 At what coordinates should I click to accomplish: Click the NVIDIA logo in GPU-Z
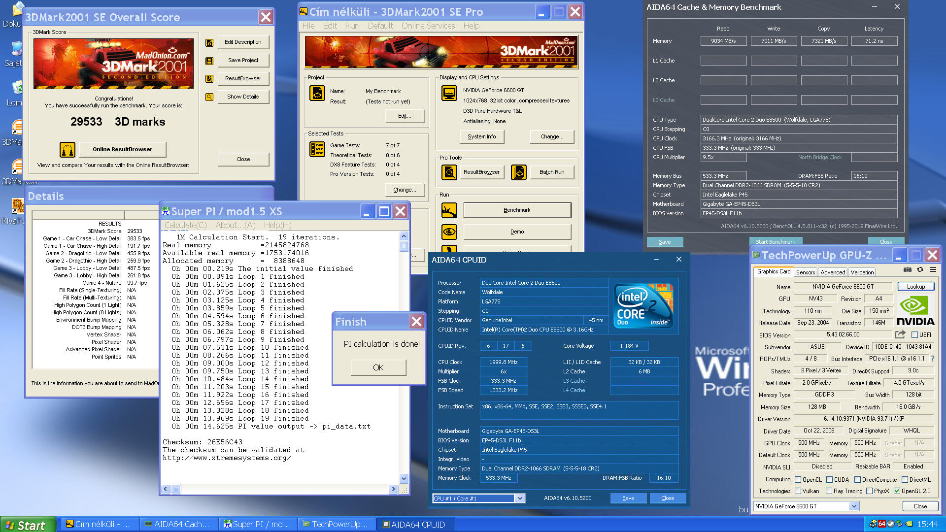pyautogui.click(x=915, y=311)
